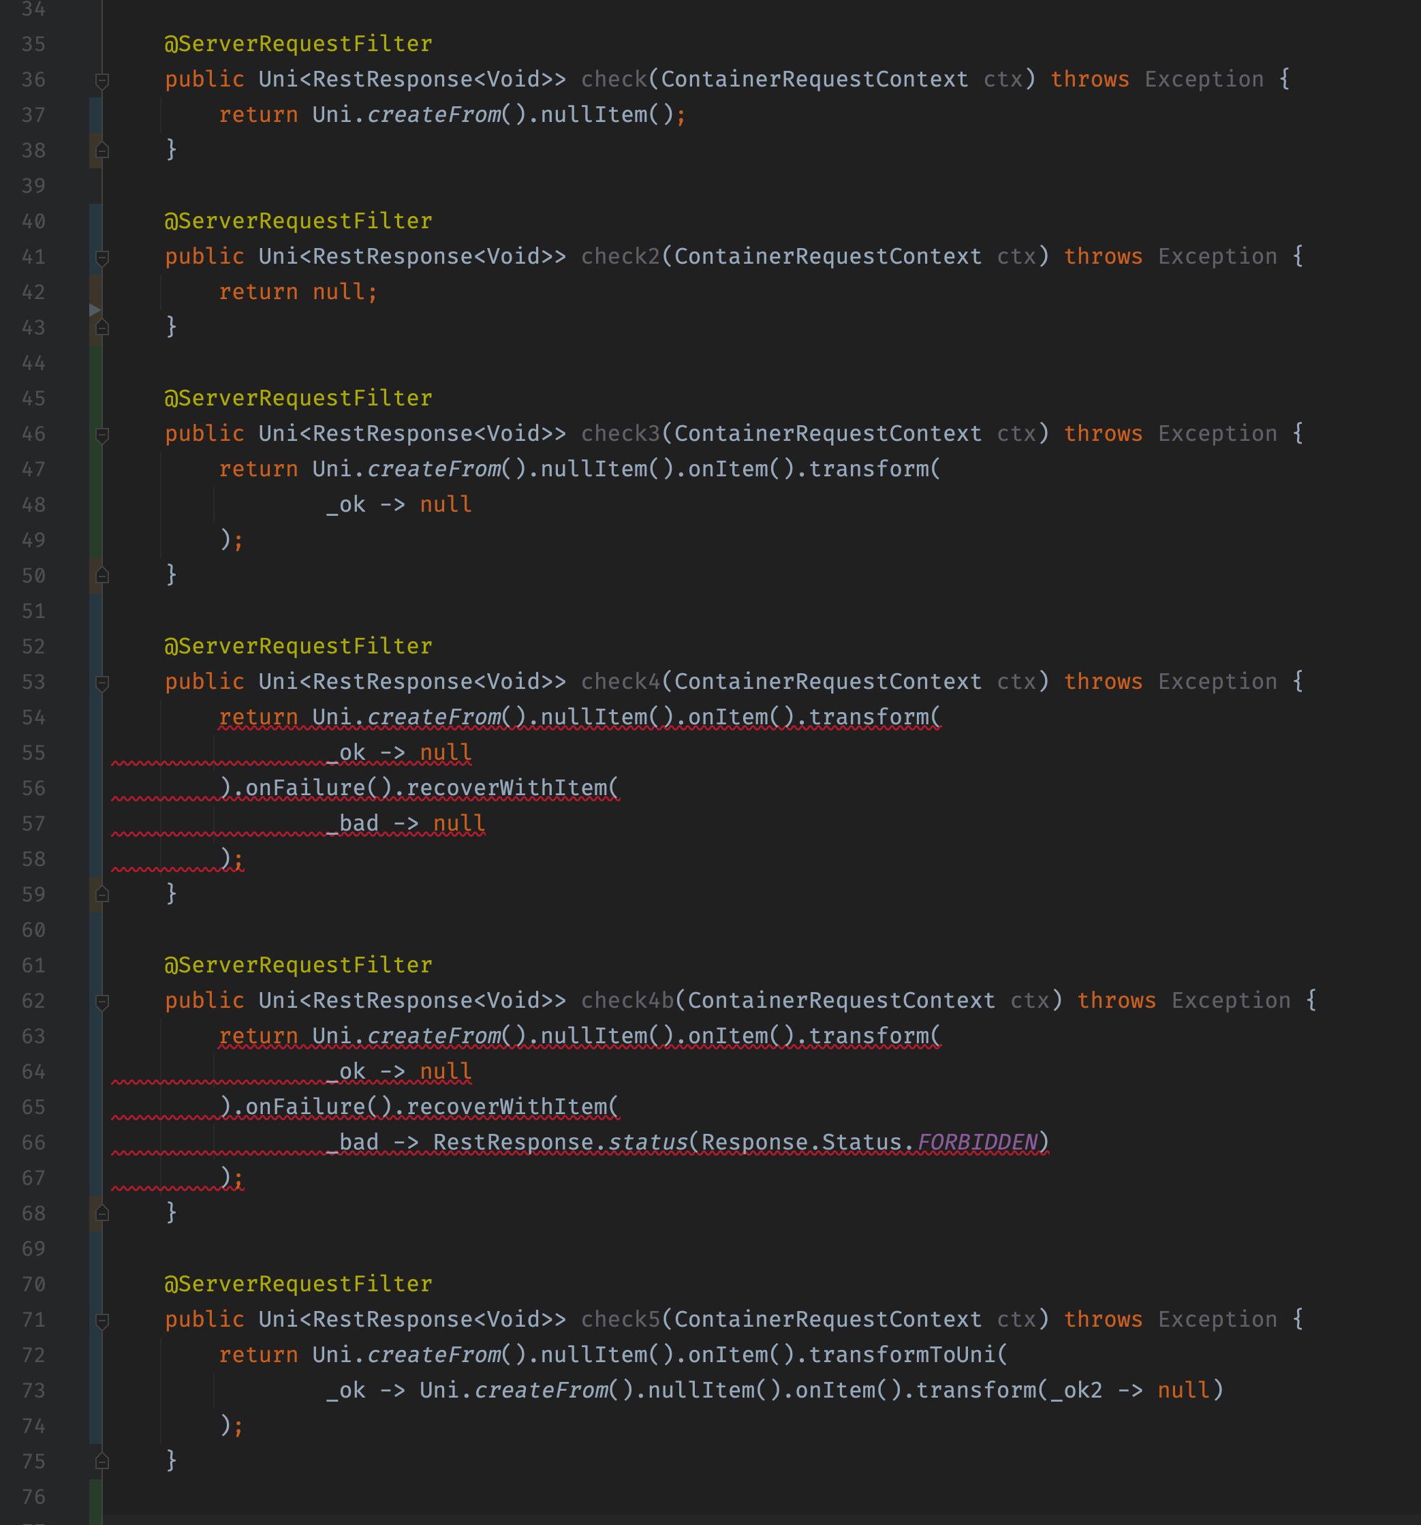Click the _ok2 lambda parameter on line 73
Viewport: 1421px width, 1525px height.
(1076, 1391)
